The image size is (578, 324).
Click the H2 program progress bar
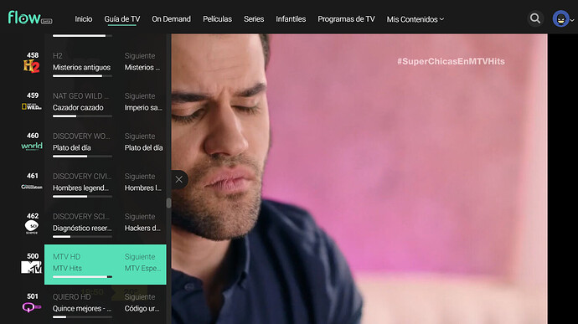(82, 76)
